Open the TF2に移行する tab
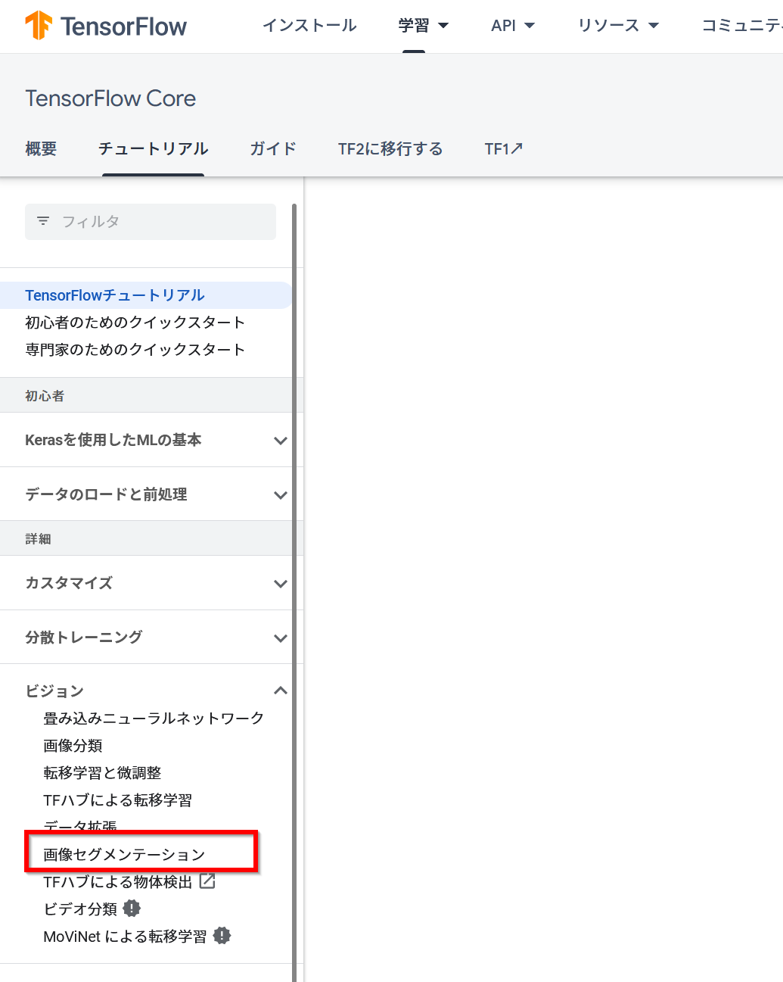The height and width of the screenshot is (982, 783). (390, 149)
